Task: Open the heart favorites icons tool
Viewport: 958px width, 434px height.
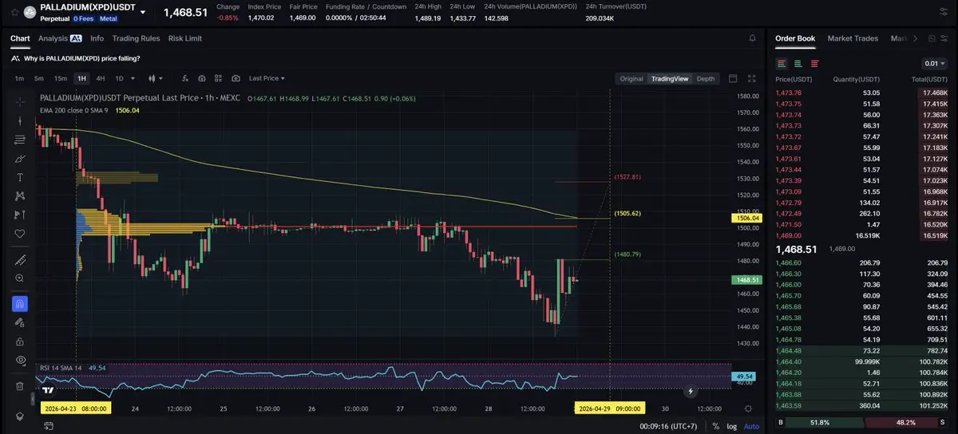Action: pyautogui.click(x=20, y=234)
